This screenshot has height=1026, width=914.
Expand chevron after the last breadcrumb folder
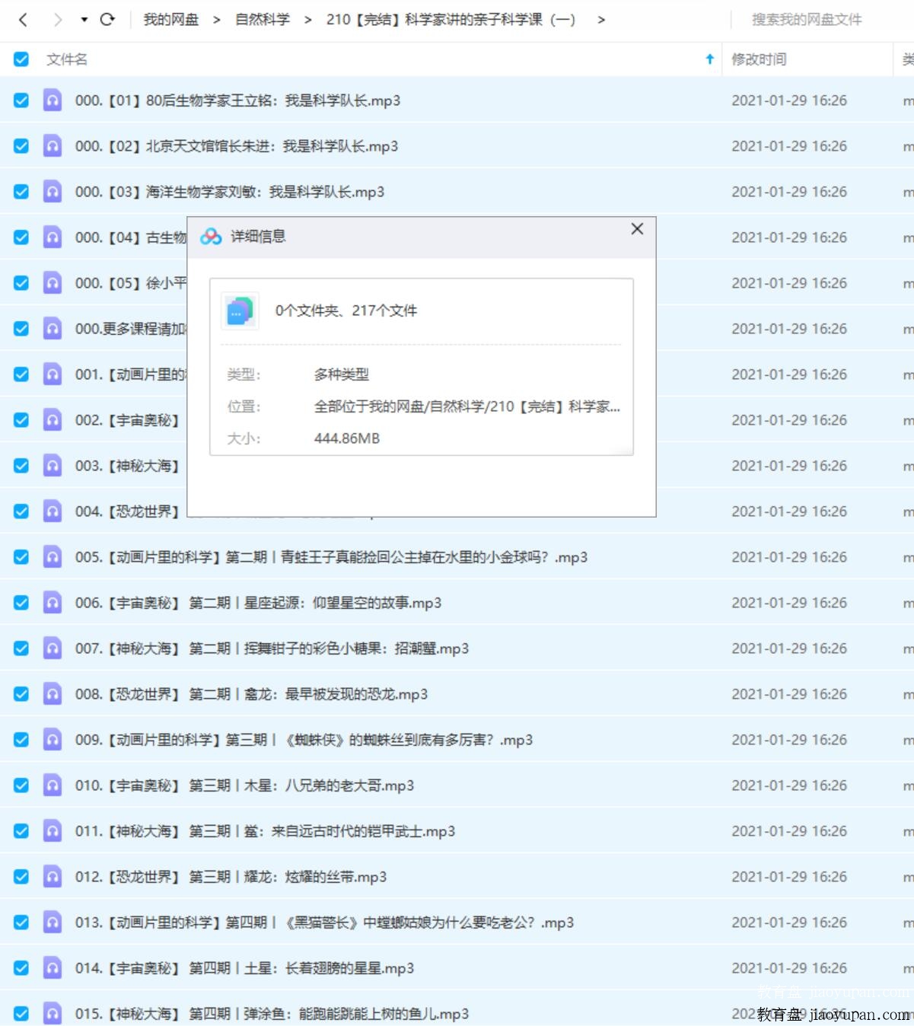pyautogui.click(x=601, y=20)
